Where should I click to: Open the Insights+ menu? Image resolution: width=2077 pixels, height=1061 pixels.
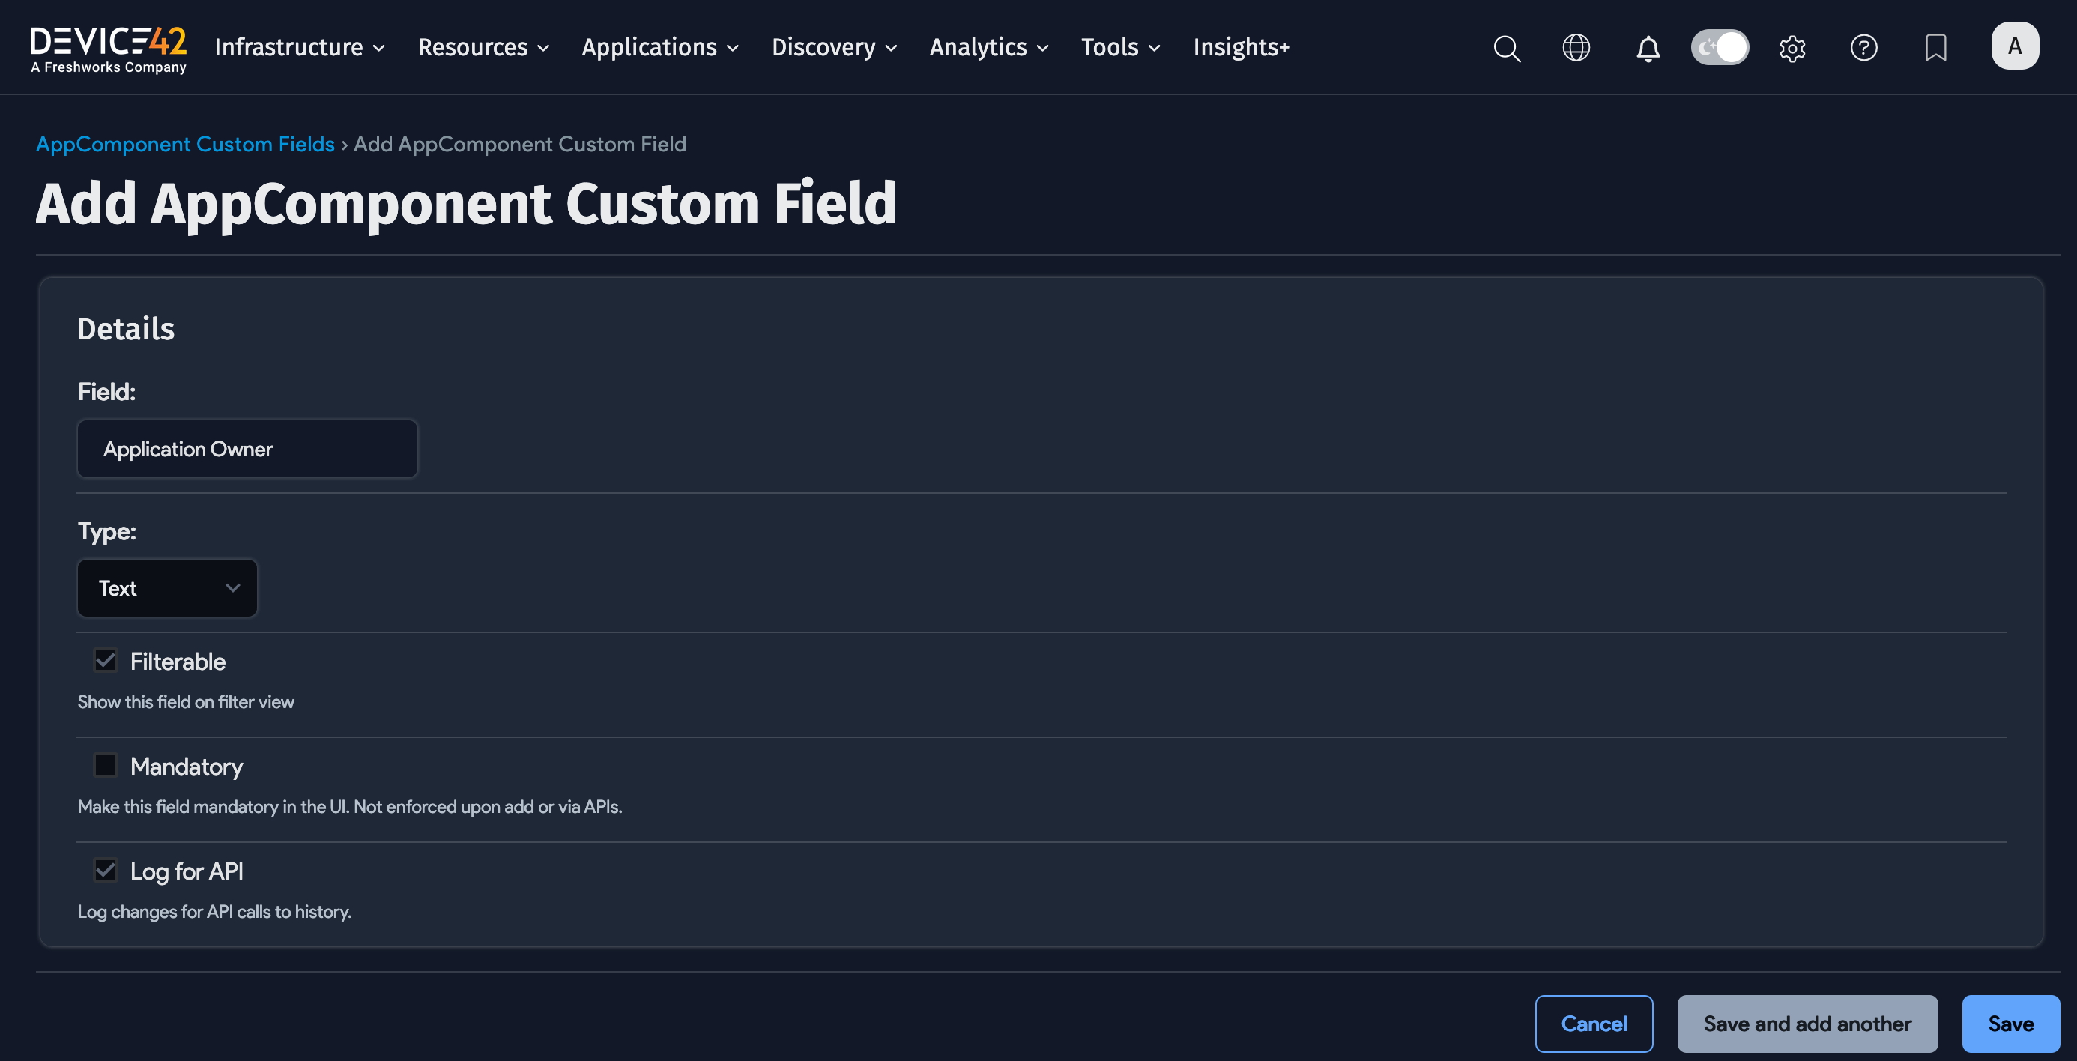(1241, 47)
